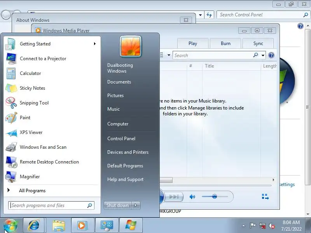Click the Media Player search magnifier
Viewport: 311px width, 233px height.
[256, 55]
